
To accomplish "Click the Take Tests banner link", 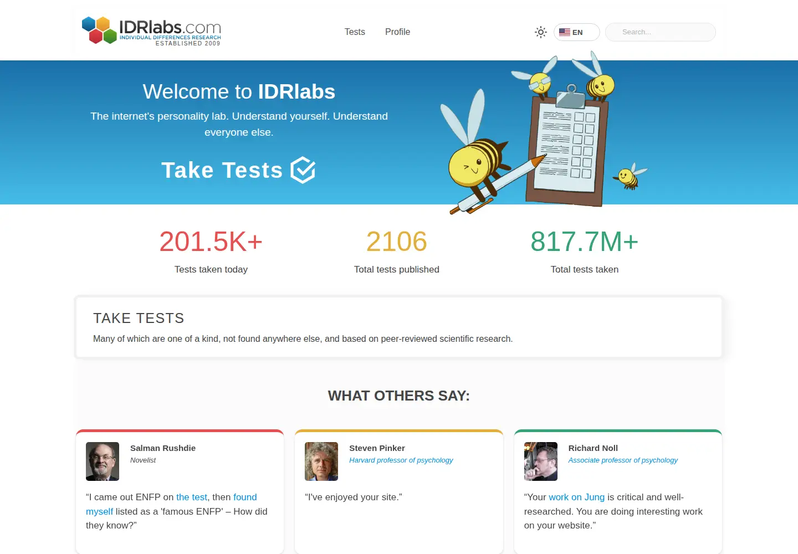I will coord(238,170).
